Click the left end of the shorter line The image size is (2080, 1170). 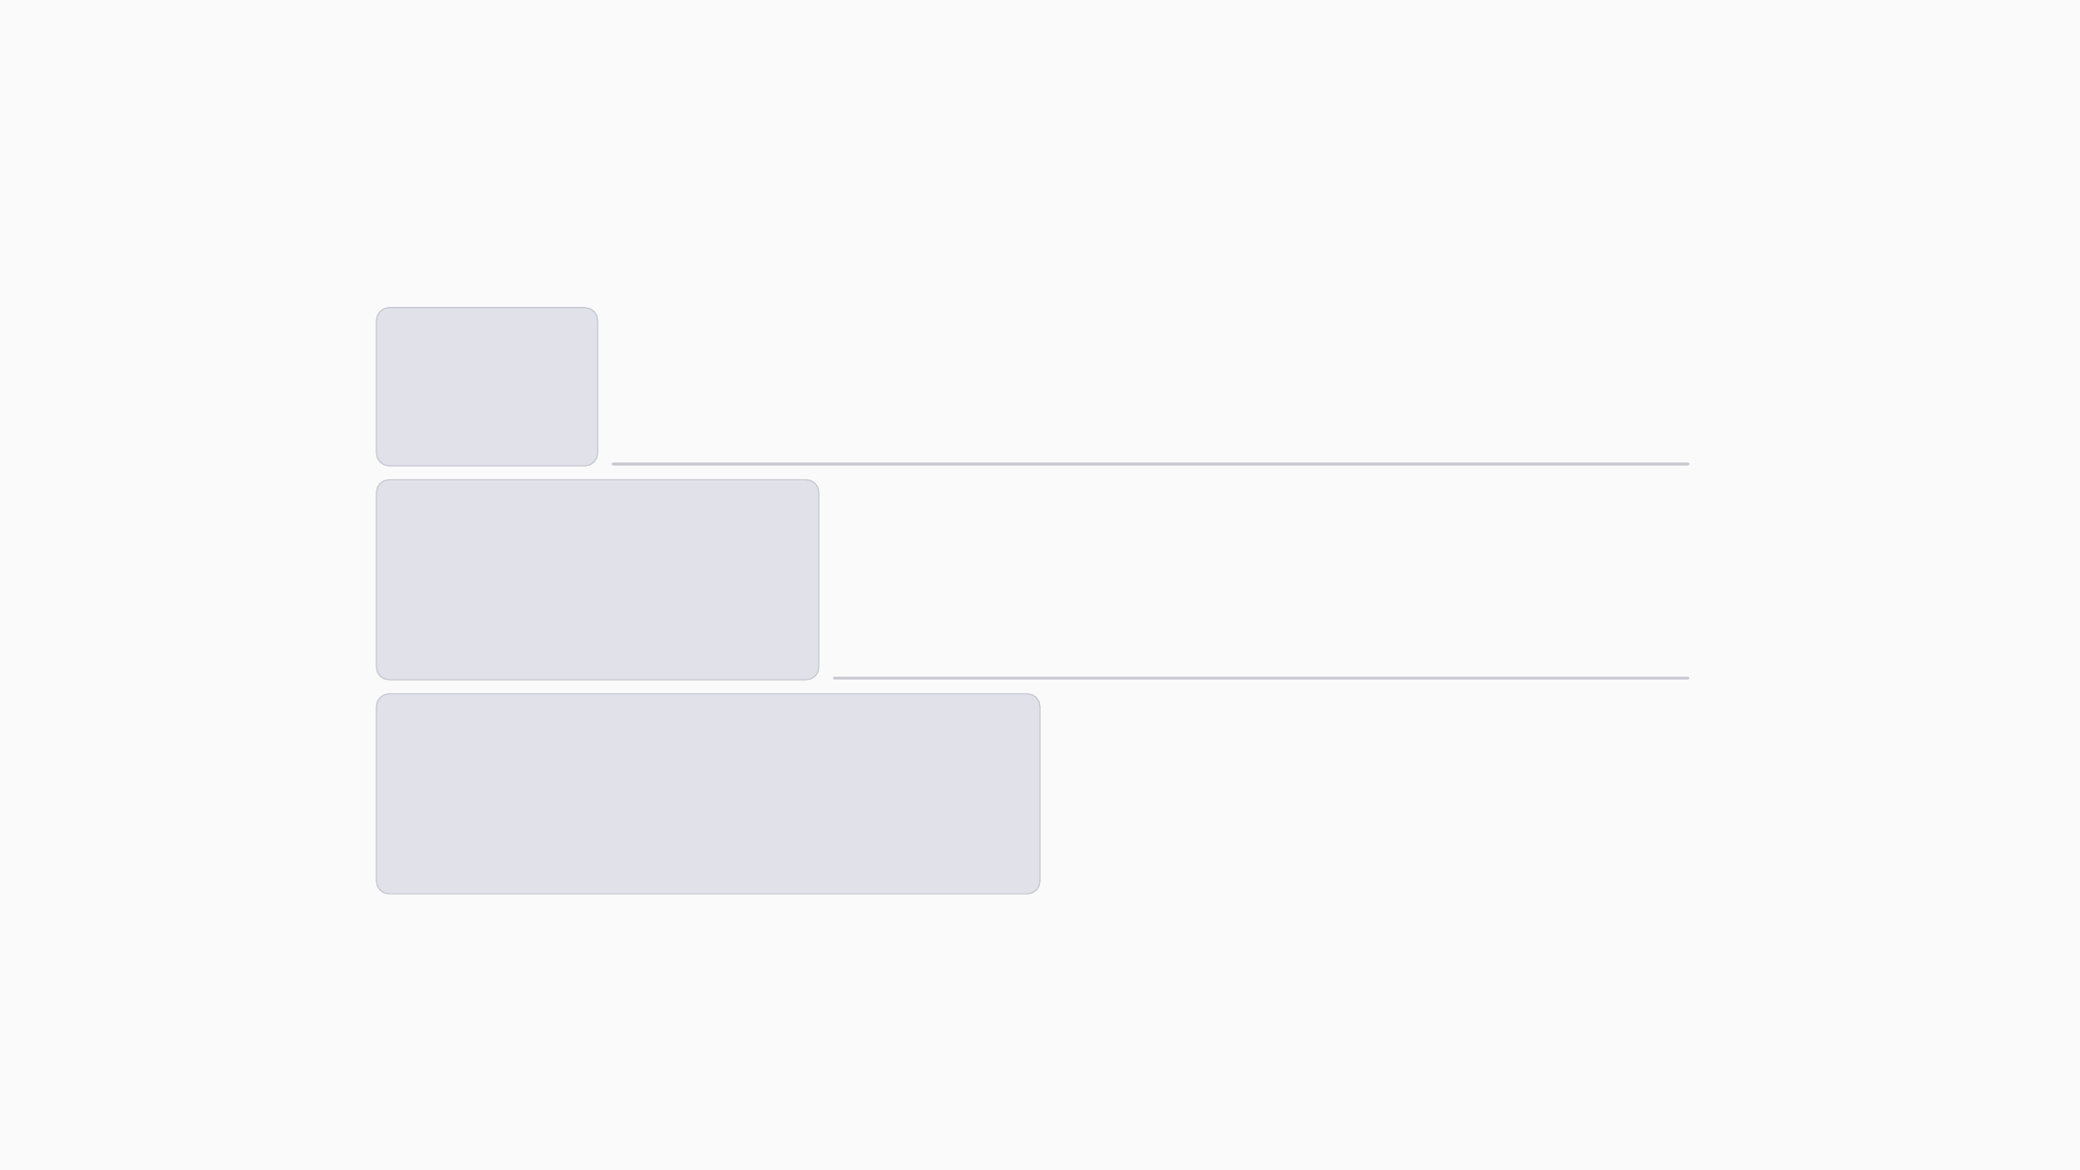(837, 678)
